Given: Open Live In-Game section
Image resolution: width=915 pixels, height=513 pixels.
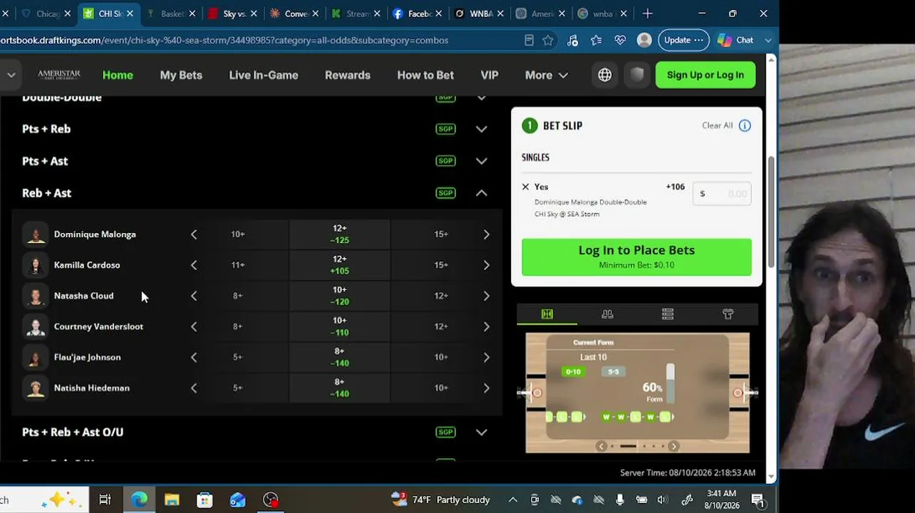Looking at the screenshot, I should tap(264, 75).
